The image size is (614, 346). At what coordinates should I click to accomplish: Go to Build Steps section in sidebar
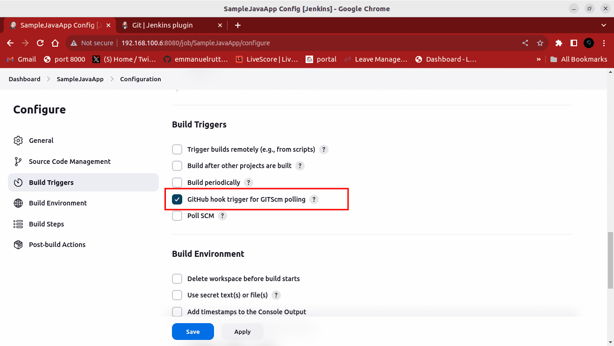[x=46, y=224]
